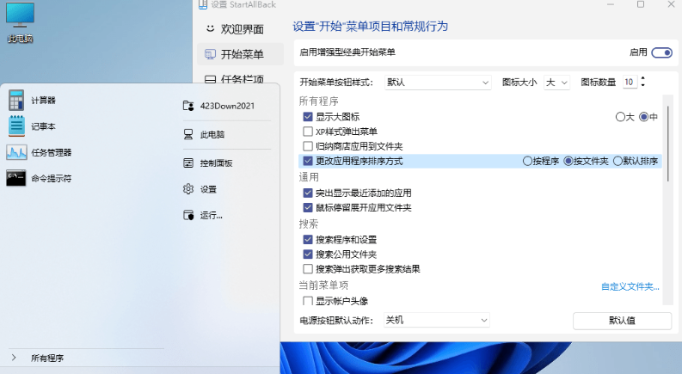
Task: Open the 图标大小 dropdown
Action: pos(557,83)
